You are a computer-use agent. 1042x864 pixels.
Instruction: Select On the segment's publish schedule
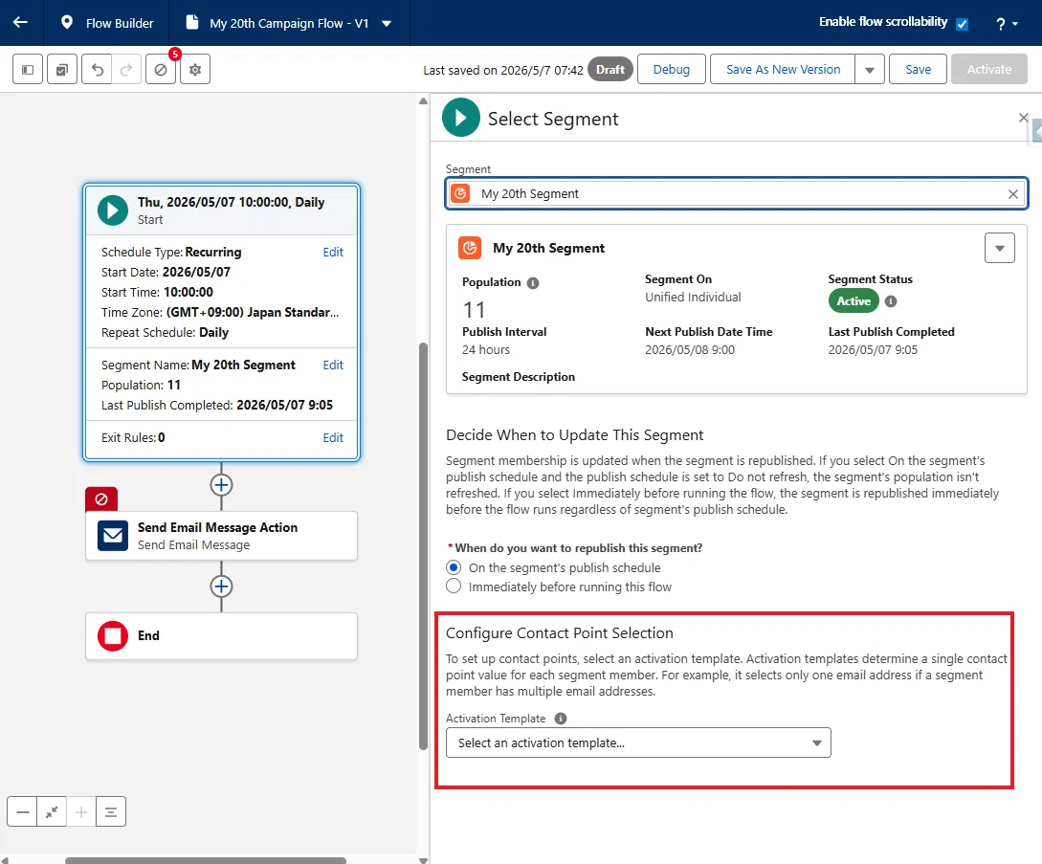(454, 567)
